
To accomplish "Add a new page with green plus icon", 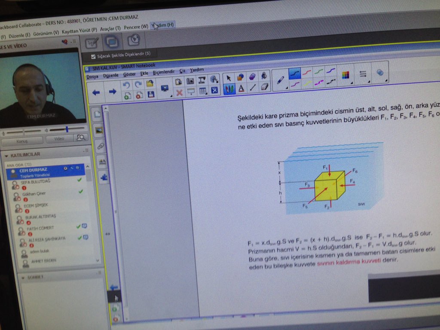I will [127, 96].
